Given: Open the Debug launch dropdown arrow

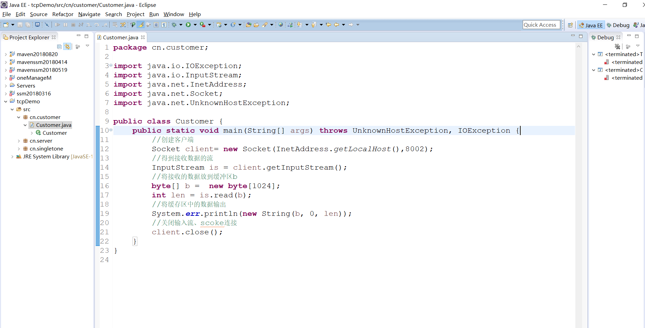Looking at the screenshot, I should click(x=181, y=25).
